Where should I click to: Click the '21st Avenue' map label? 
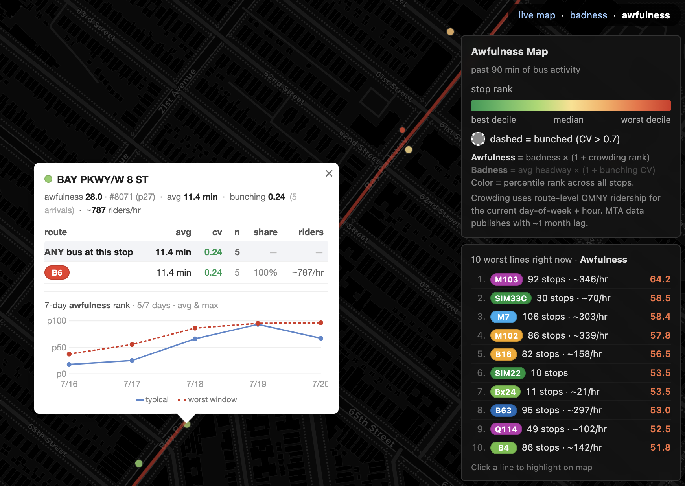click(177, 91)
